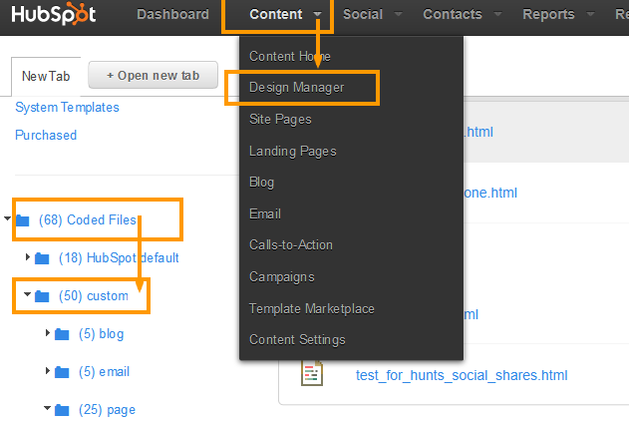
Task: Open the Reports menu
Action: 548,14
